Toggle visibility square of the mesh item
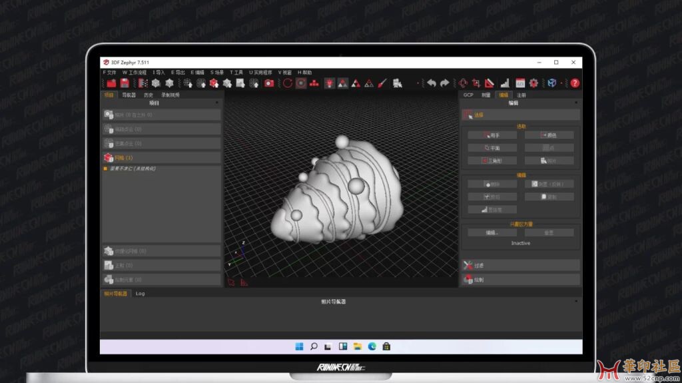The width and height of the screenshot is (682, 383). coord(105,169)
